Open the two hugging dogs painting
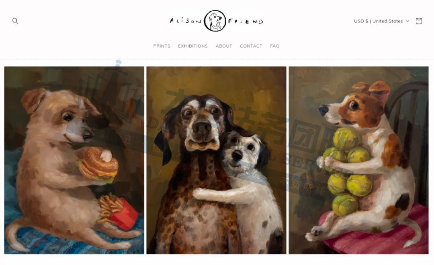This screenshot has width=434, height=265. [x=217, y=160]
